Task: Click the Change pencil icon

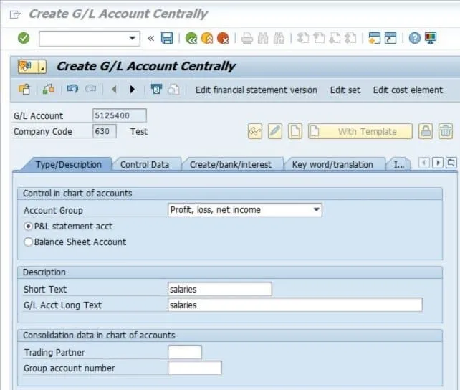Action: point(275,131)
